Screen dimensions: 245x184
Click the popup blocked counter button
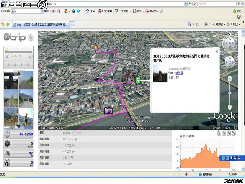tap(105, 11)
